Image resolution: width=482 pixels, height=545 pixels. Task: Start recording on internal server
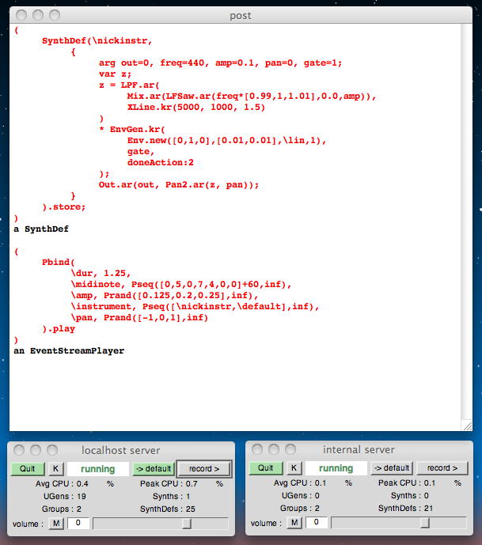coord(442,467)
